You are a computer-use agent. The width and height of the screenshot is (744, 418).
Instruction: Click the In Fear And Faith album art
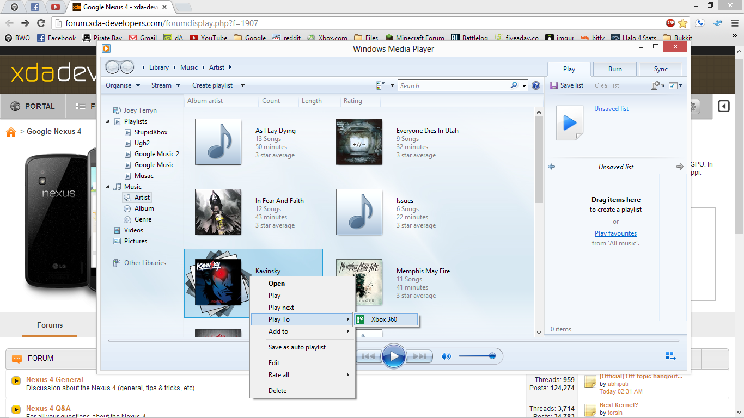[x=218, y=212]
